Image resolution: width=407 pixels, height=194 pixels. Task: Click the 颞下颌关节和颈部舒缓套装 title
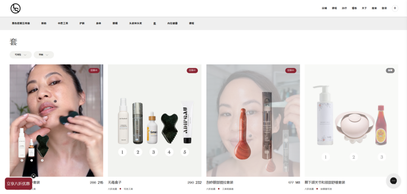[325, 183]
